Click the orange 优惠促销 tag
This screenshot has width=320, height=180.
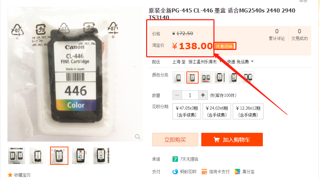(224, 47)
